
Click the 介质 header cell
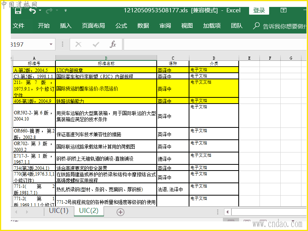pos(214,64)
